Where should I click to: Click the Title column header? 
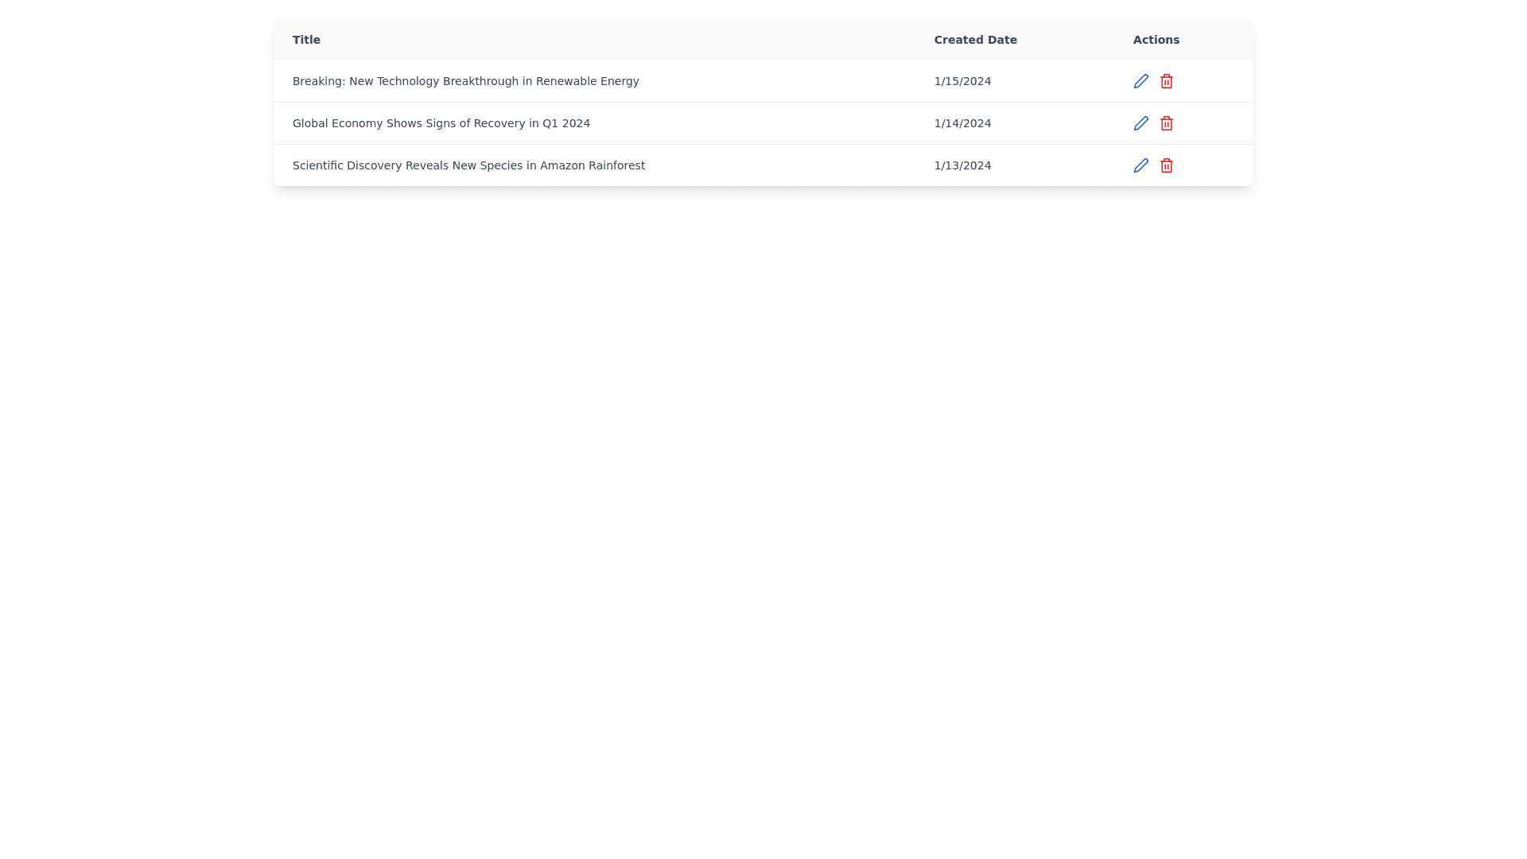point(306,40)
